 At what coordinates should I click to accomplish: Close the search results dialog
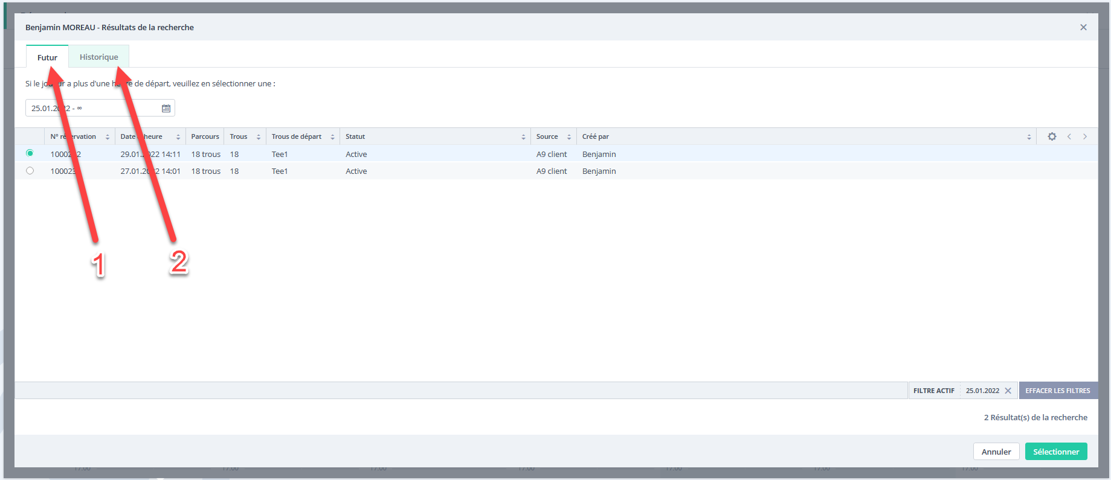point(1083,27)
